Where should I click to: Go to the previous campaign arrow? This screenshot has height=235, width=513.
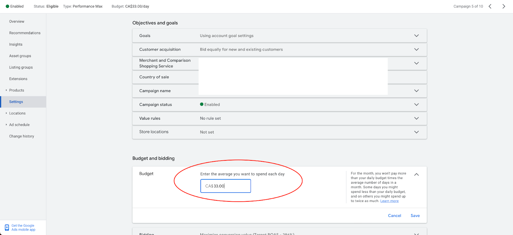tap(490, 6)
